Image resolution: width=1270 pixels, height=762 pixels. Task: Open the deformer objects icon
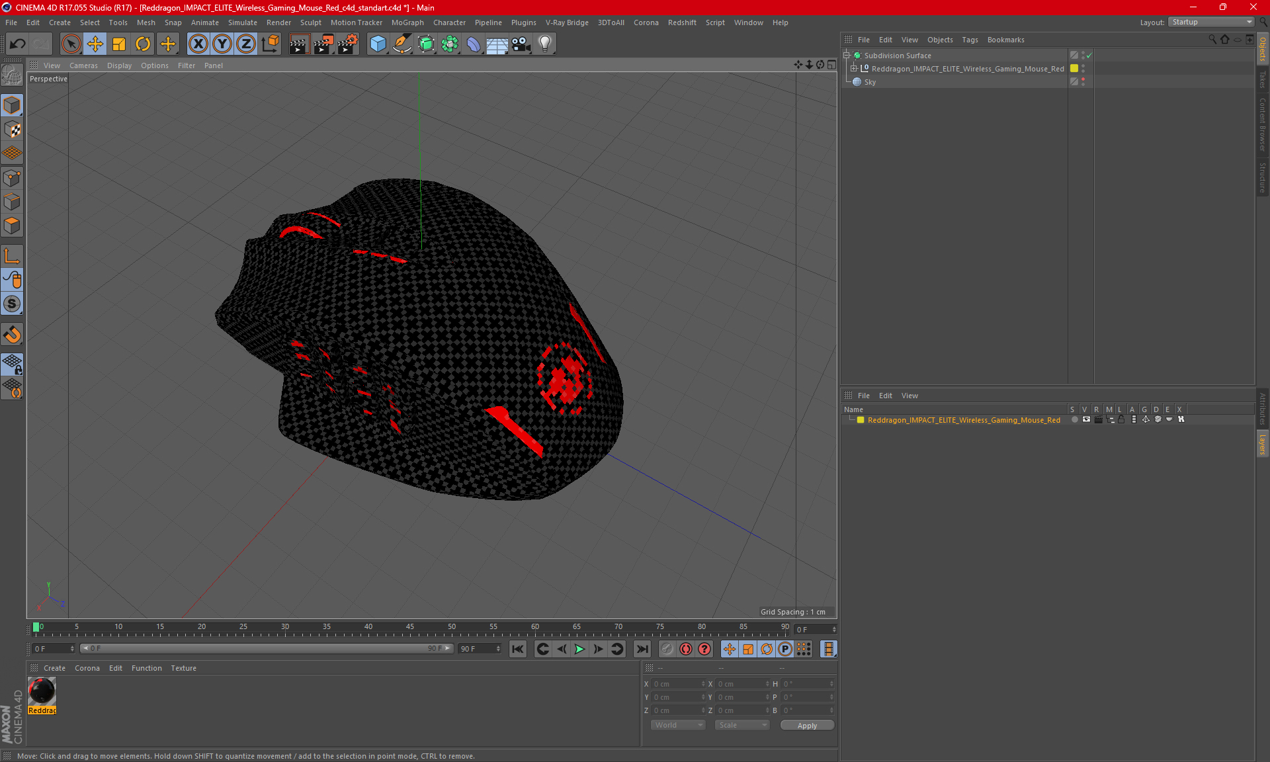coord(474,44)
